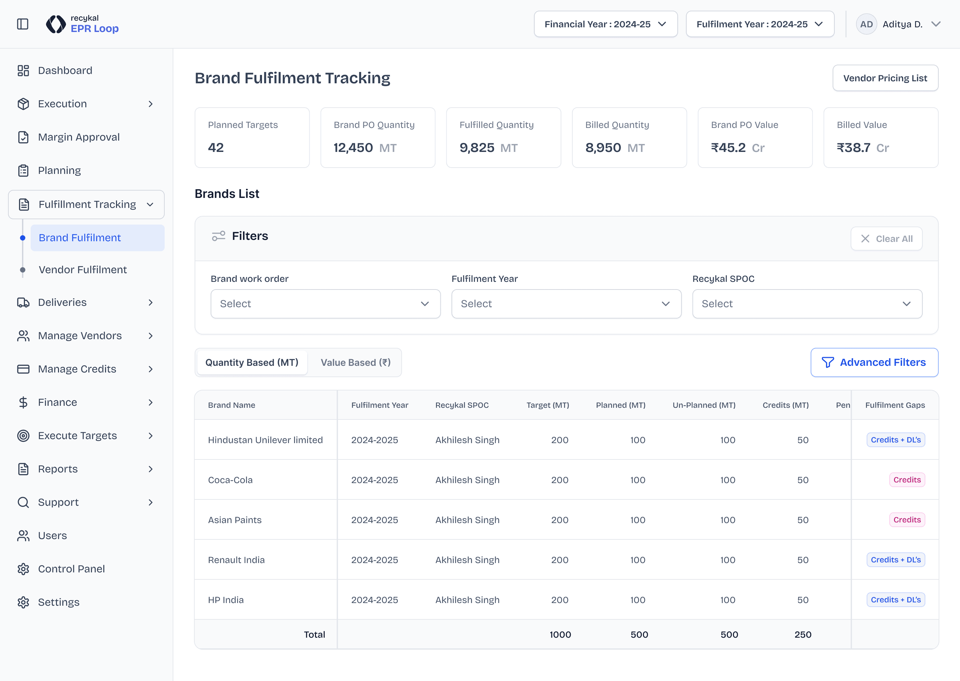Click the Execute Targets bullseye icon
960x681 pixels.
pos(23,436)
